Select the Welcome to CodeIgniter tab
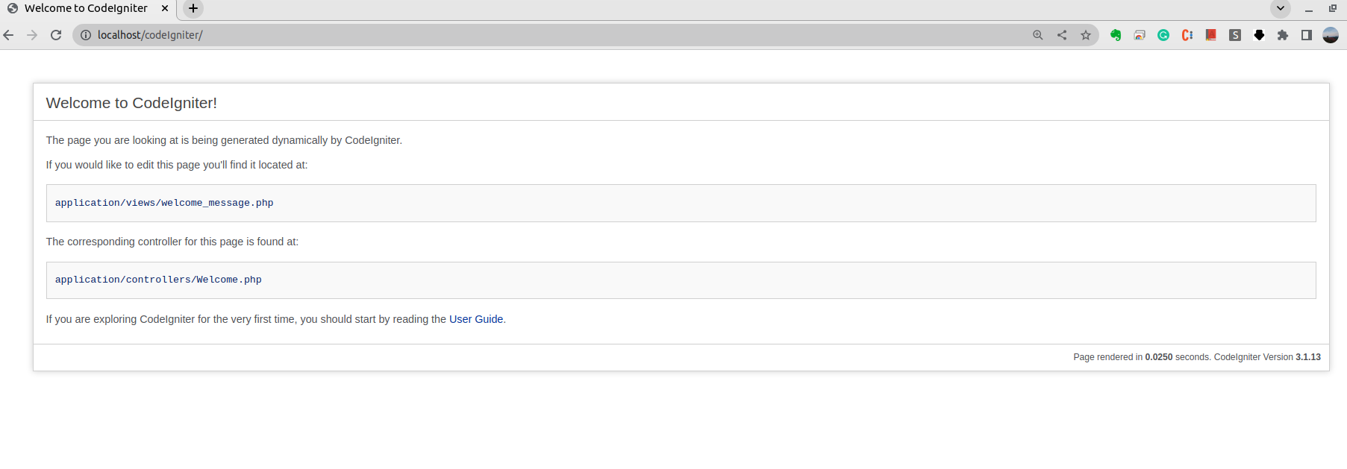The image size is (1347, 469). coord(86,8)
